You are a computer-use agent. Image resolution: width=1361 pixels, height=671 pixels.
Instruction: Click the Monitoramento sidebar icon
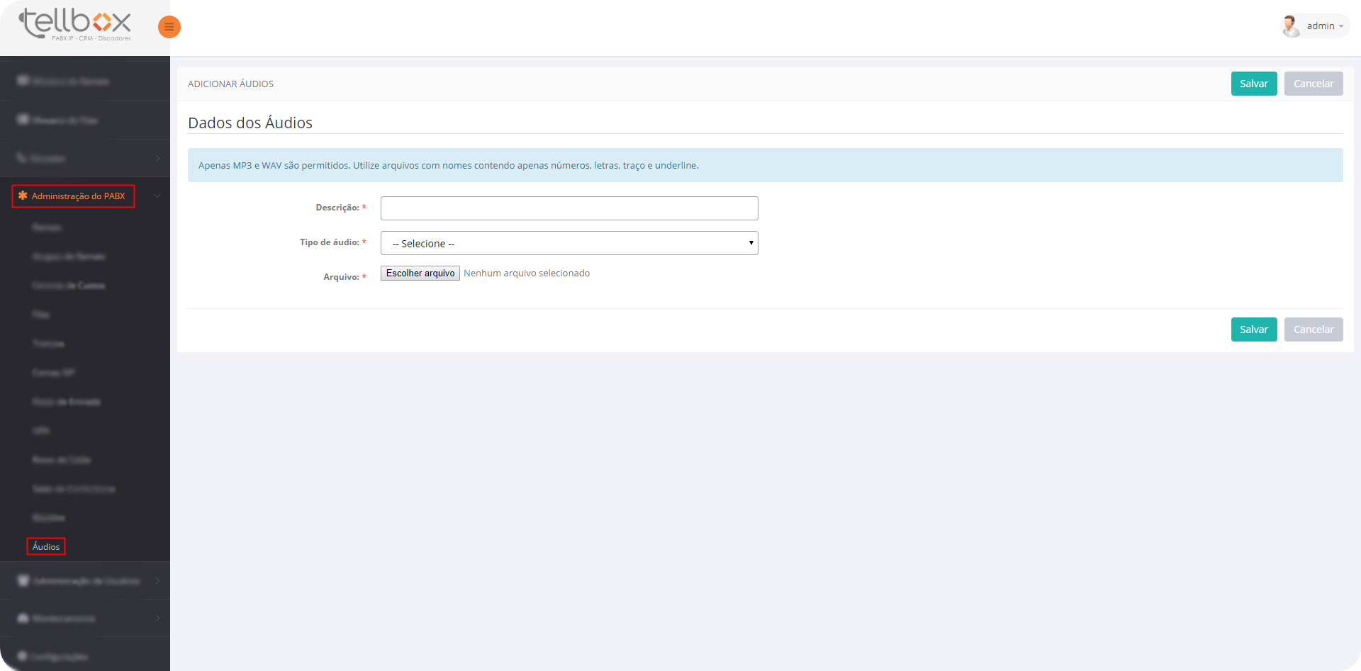click(23, 619)
